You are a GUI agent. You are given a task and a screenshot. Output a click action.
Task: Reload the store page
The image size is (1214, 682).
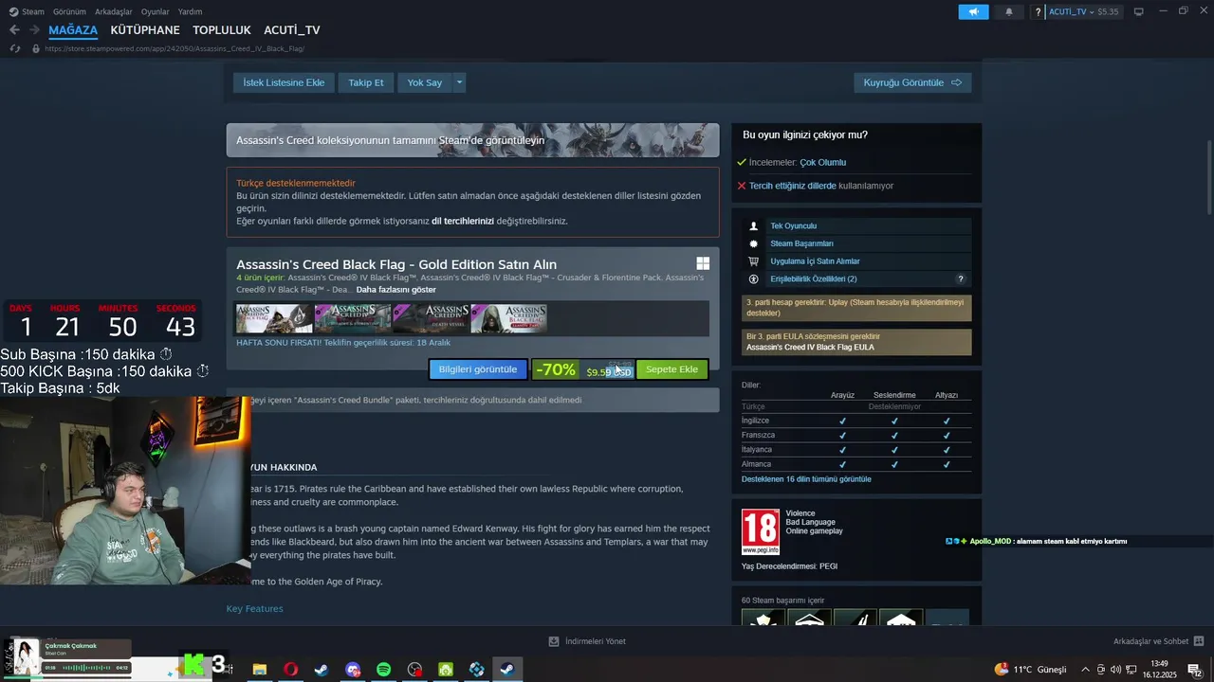15,48
